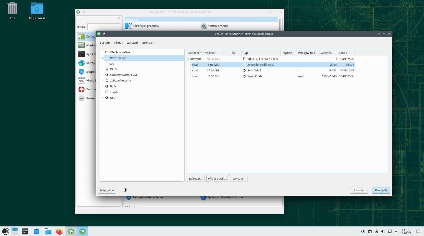The height and width of the screenshot is (236, 424).
Task: Click the partition icon beside Swap Oddíl
Action: (x=244, y=76)
